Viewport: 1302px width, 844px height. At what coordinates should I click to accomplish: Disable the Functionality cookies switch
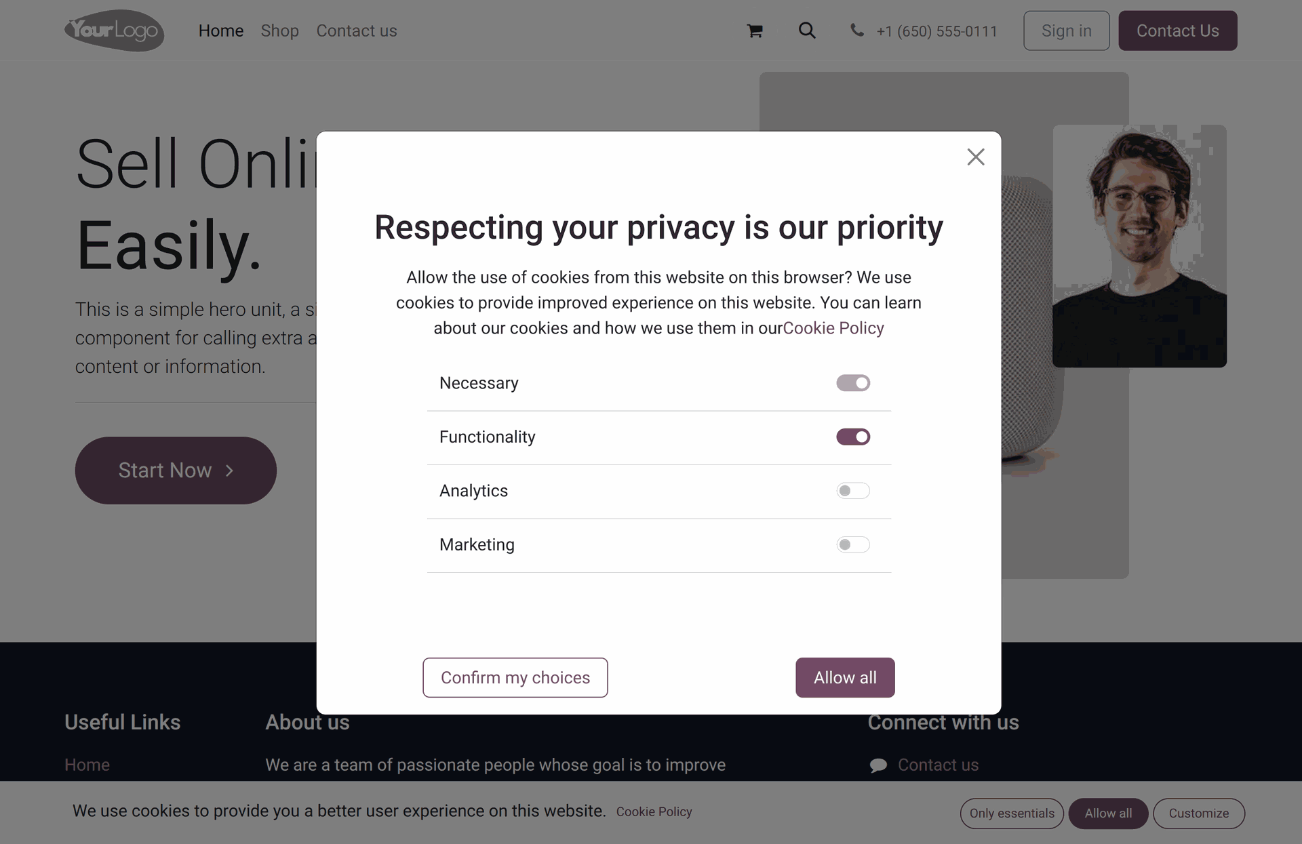point(853,437)
